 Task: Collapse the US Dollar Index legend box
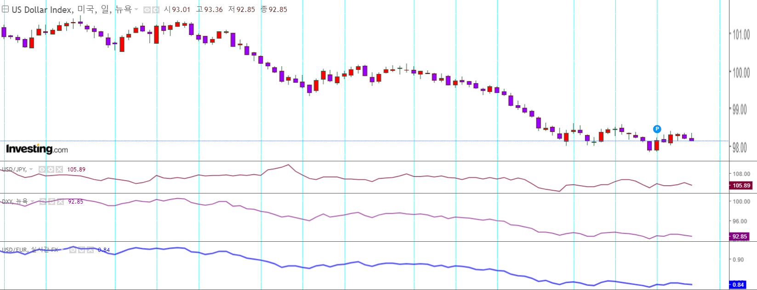(5, 9)
